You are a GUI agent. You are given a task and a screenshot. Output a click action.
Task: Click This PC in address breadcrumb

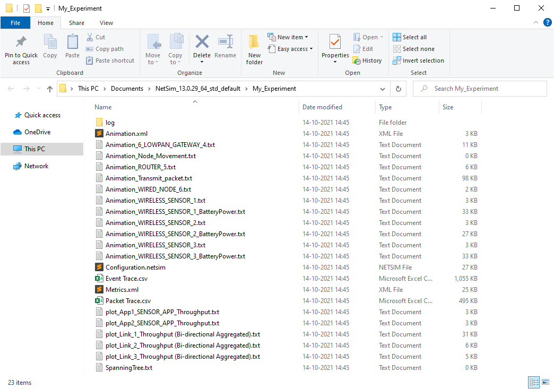click(x=88, y=89)
